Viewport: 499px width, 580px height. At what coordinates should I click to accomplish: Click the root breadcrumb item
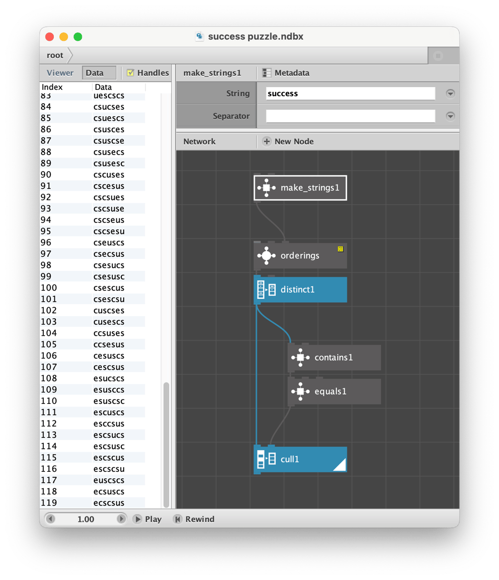pos(55,55)
